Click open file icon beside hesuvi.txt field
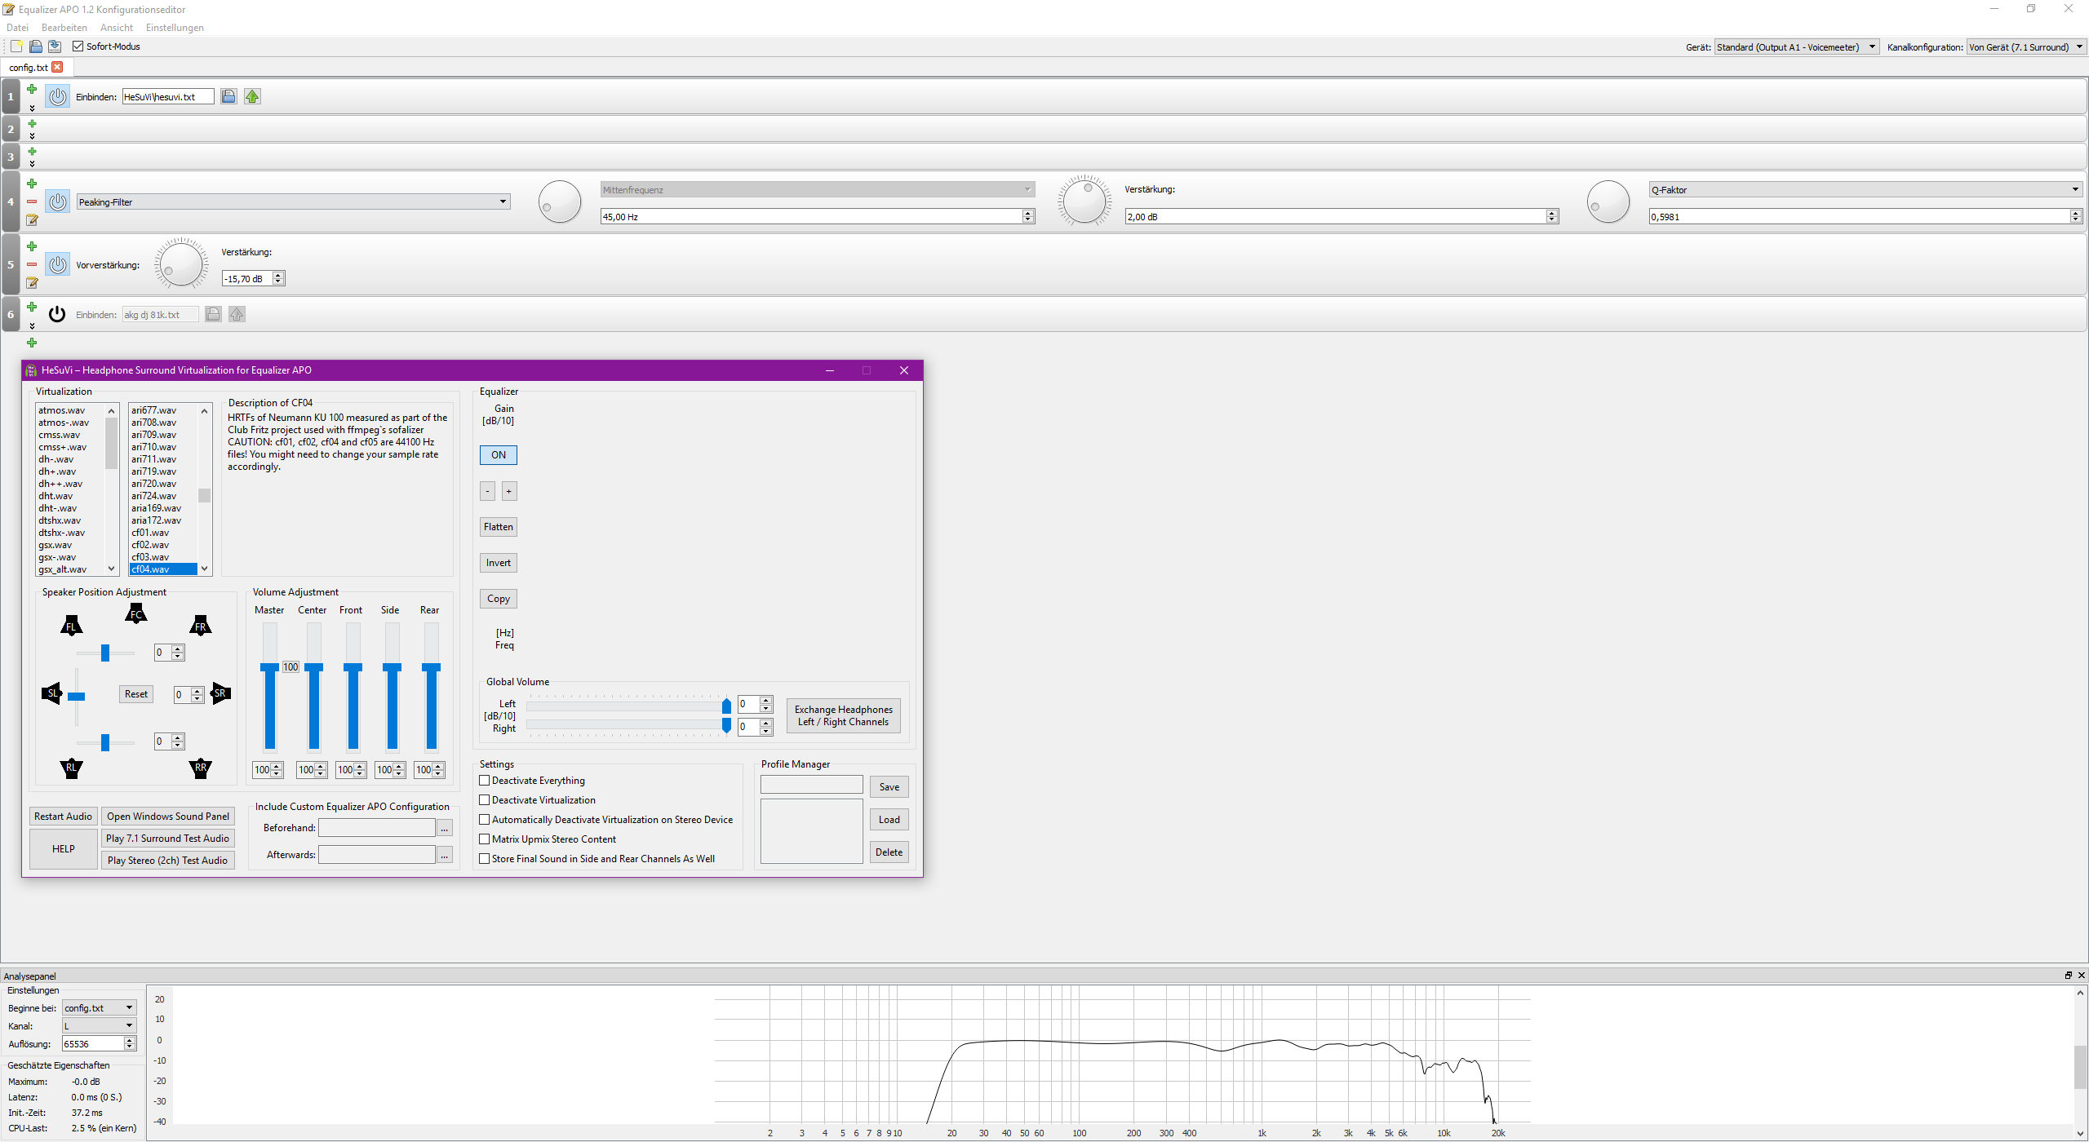Image resolution: width=2089 pixels, height=1142 pixels. click(x=228, y=97)
